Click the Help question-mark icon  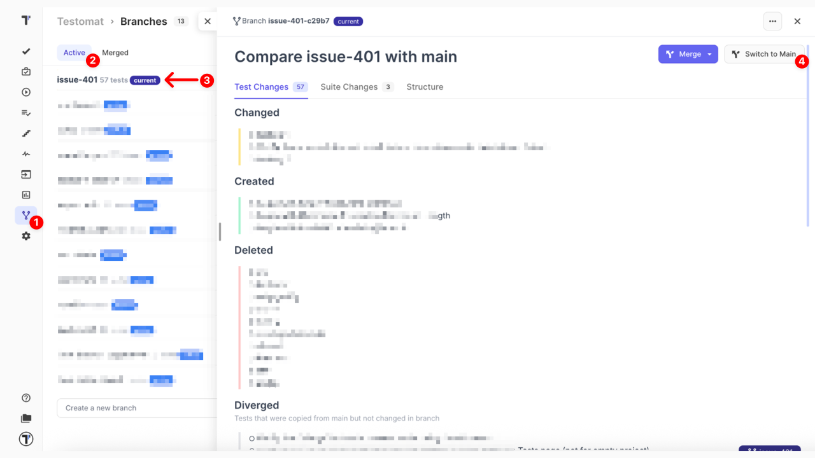26,398
